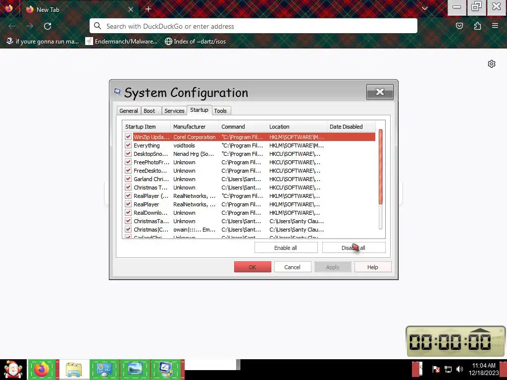Open the List all tabs chevron

coord(425,9)
